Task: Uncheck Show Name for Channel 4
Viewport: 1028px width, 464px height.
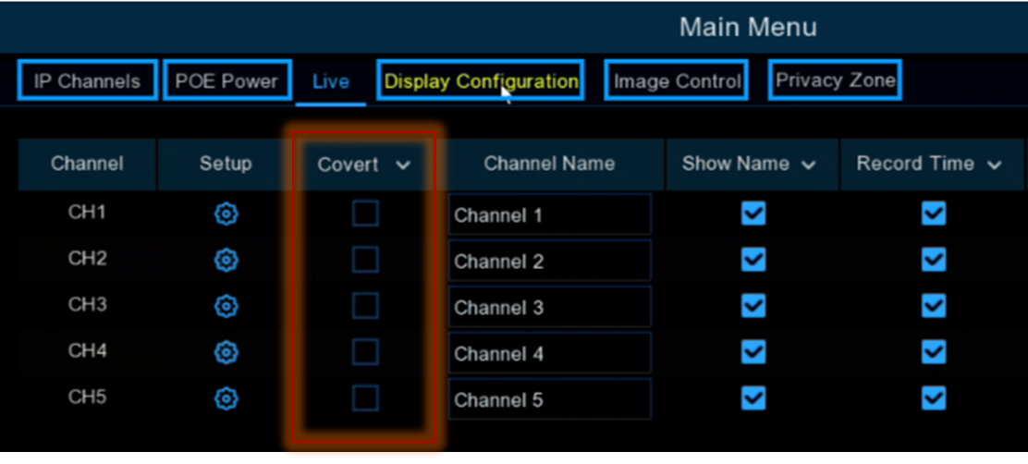Action: click(x=753, y=352)
